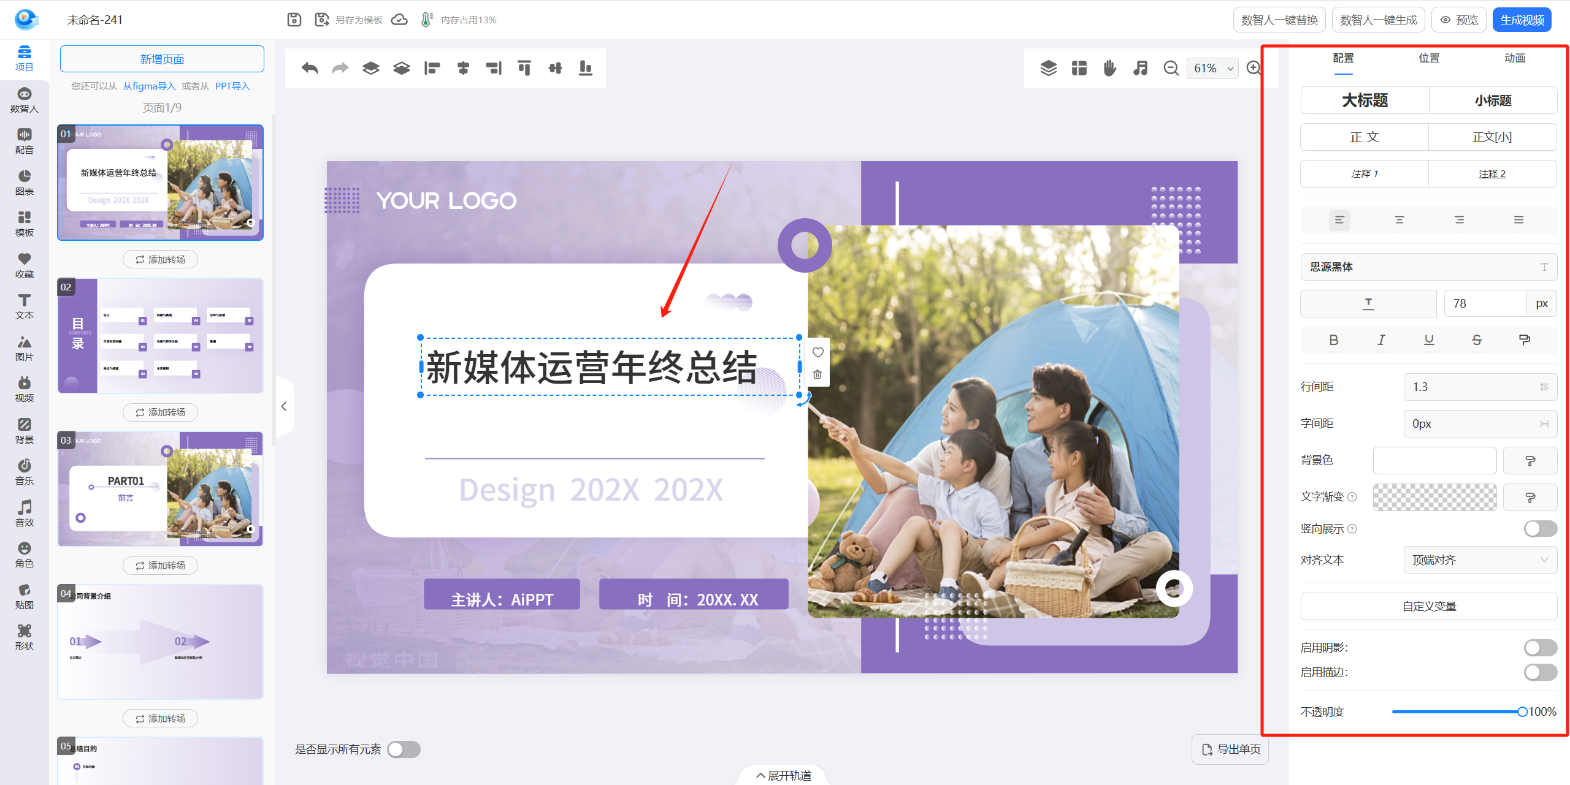The width and height of the screenshot is (1570, 785).
Task: Click the trash icon beside the title text
Action: (818, 374)
